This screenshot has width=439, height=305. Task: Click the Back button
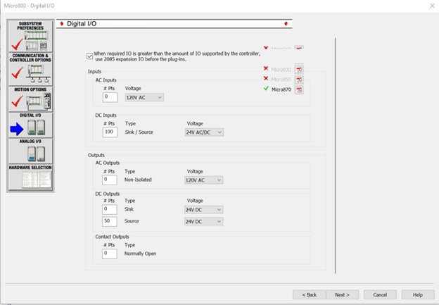pos(309,294)
